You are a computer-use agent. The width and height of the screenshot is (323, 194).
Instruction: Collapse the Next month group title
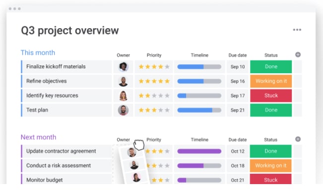pyautogui.click(x=39, y=137)
